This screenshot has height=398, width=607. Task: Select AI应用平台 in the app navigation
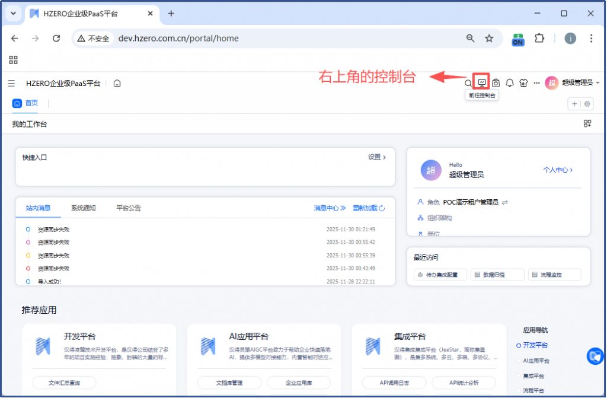(x=536, y=361)
